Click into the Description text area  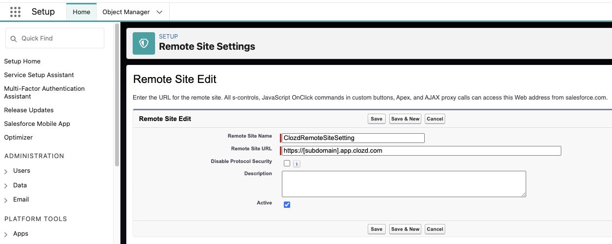(x=404, y=184)
